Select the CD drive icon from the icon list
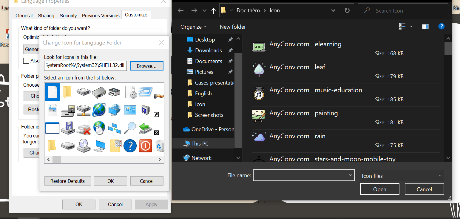 84,146
